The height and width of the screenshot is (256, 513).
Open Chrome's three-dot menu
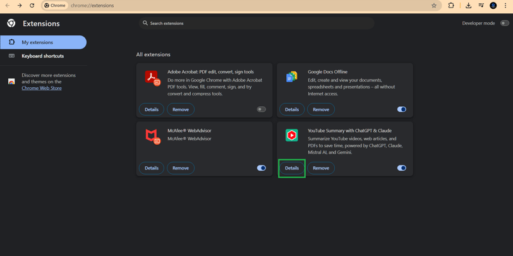[506, 6]
